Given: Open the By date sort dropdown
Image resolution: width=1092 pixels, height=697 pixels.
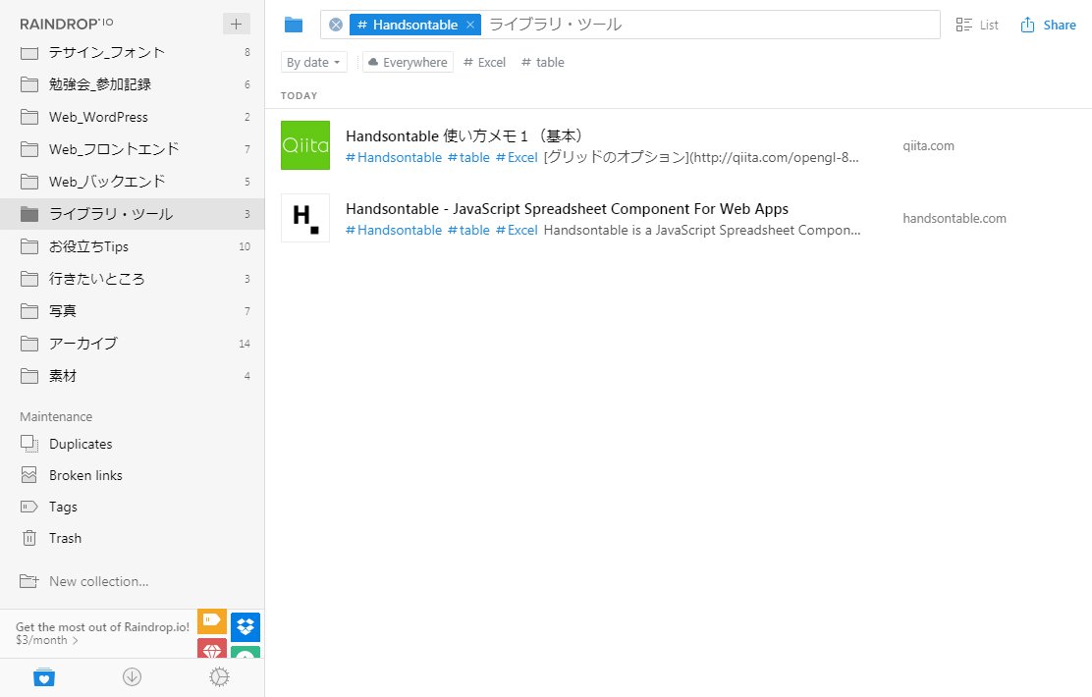Looking at the screenshot, I should pyautogui.click(x=313, y=62).
